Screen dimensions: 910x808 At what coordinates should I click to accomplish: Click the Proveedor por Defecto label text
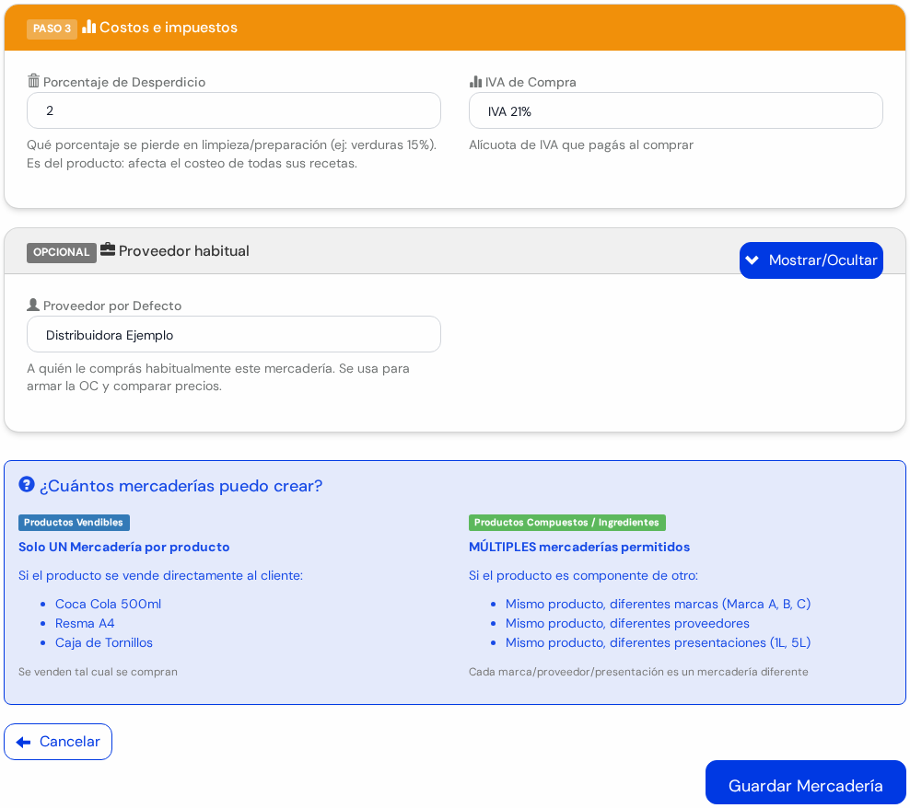tap(112, 306)
